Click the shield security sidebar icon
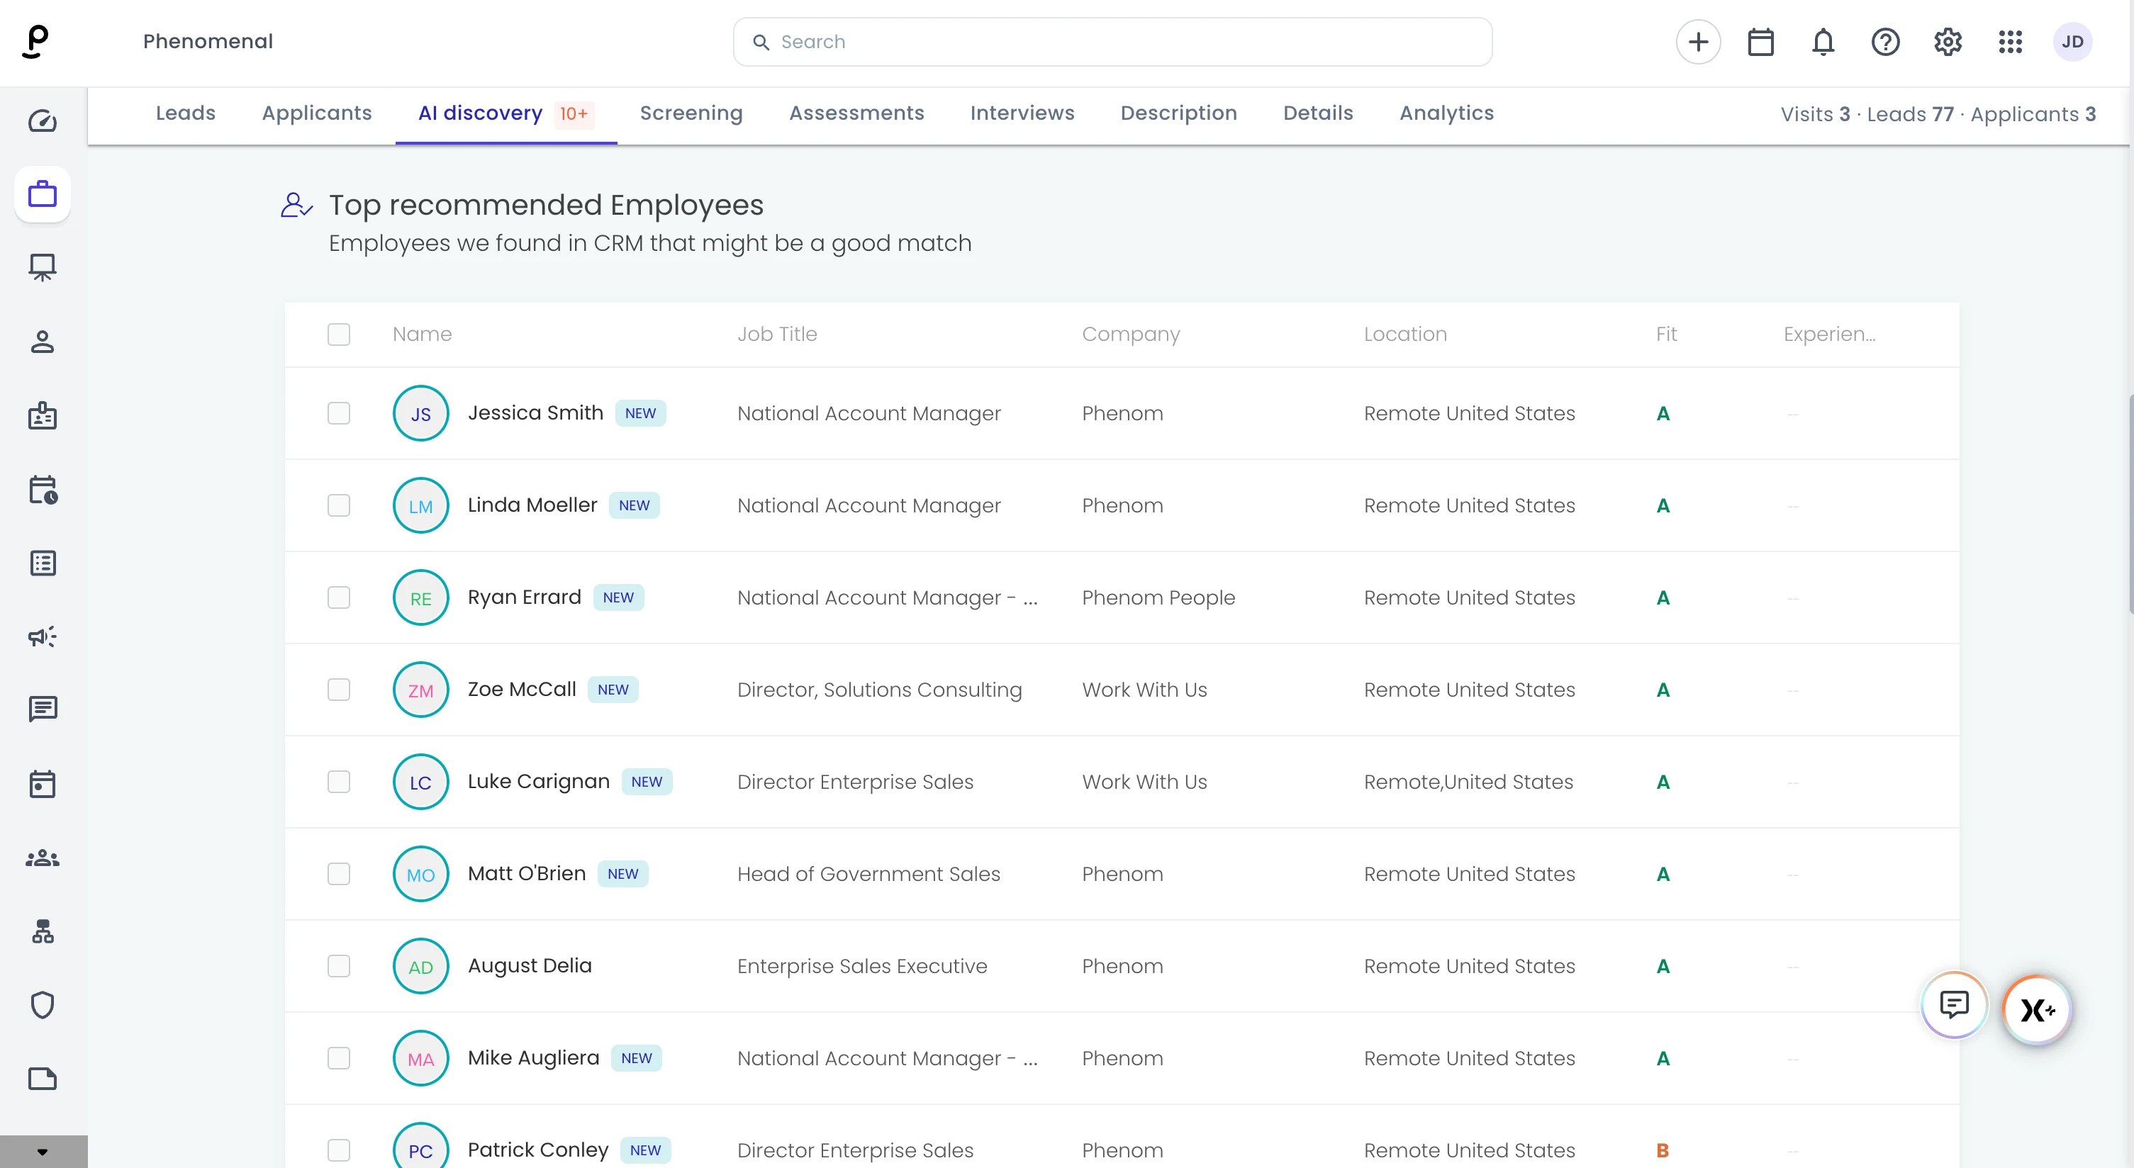This screenshot has height=1168, width=2134. pos(43,1005)
